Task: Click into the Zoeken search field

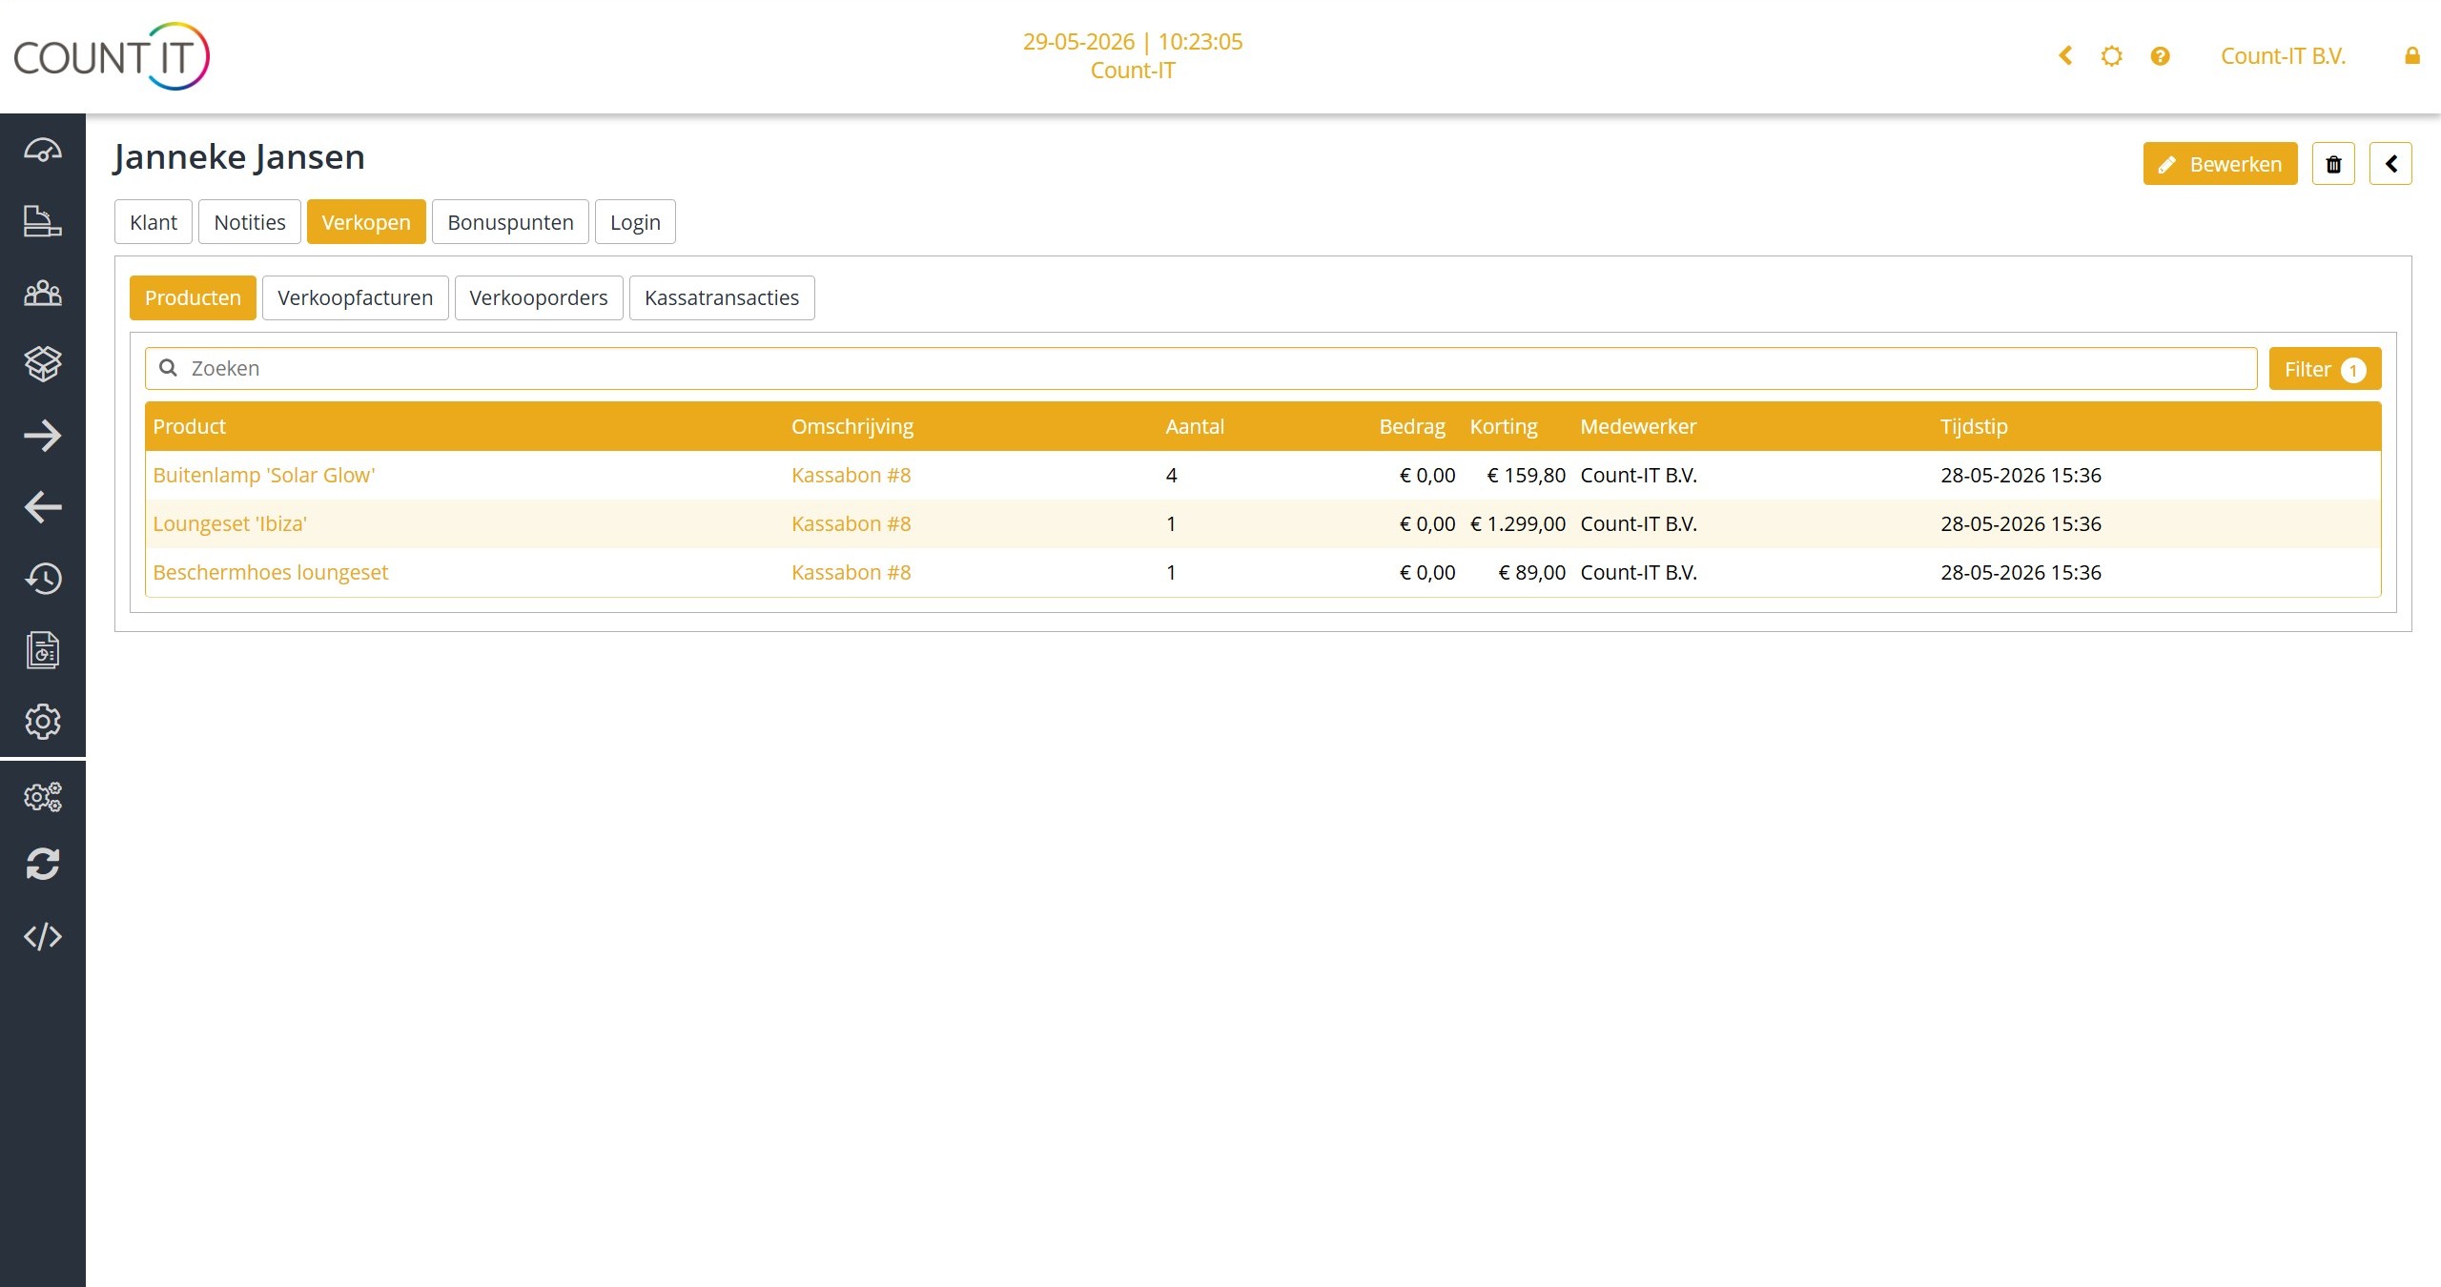Action: tap(1200, 368)
